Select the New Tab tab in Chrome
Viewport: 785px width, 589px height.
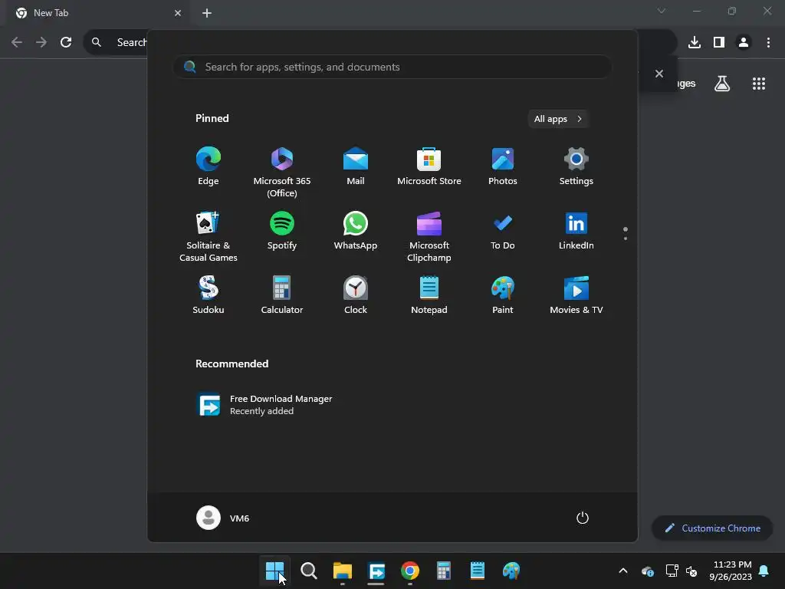point(98,13)
